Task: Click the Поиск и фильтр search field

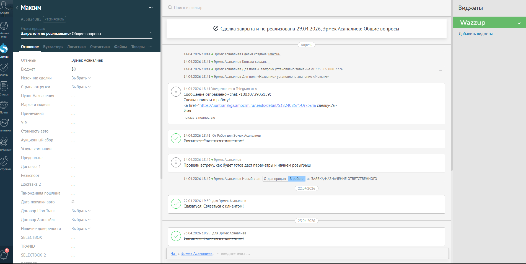Action: tap(188, 8)
